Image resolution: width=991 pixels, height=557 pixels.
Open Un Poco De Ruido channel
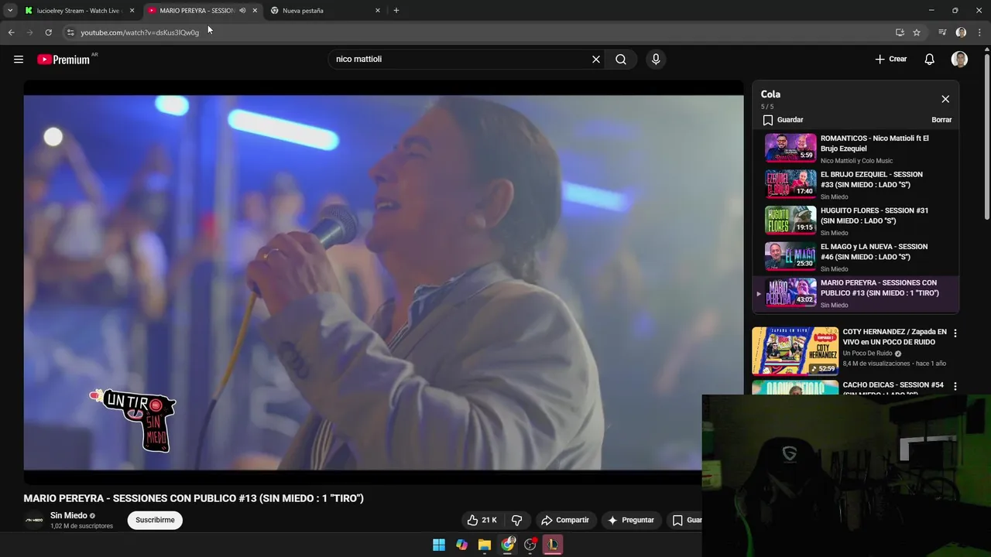(867, 354)
